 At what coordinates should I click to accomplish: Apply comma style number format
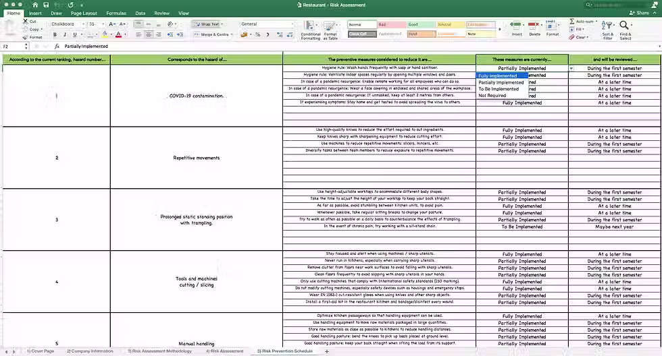(268, 34)
